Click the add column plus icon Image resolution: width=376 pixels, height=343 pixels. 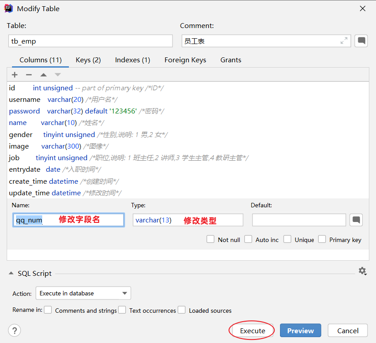(15, 75)
